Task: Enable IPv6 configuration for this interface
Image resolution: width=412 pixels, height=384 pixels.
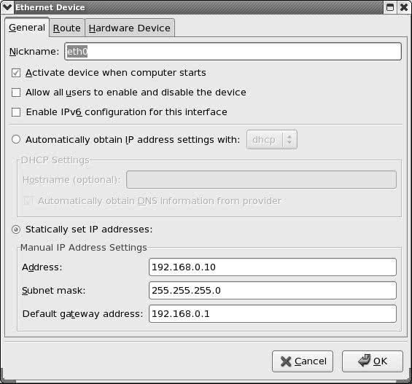Action: pyautogui.click(x=16, y=112)
